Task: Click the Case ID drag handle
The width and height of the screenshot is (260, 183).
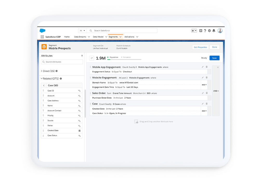Action: pyautogui.click(x=43, y=90)
